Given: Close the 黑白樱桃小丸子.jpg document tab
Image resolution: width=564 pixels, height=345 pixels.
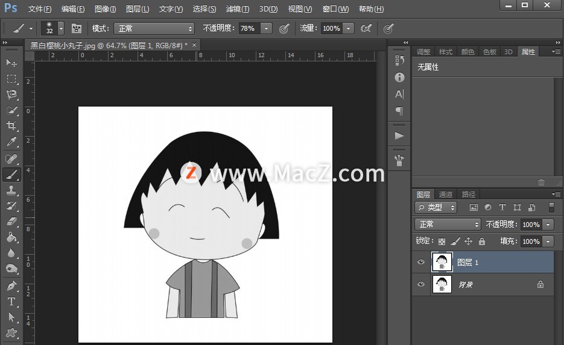Looking at the screenshot, I should pyautogui.click(x=194, y=45).
